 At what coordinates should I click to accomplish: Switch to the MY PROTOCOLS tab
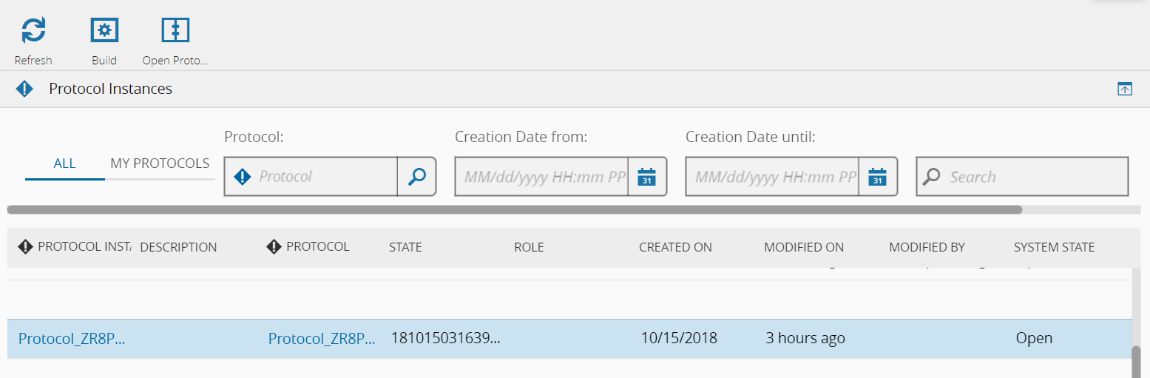(x=160, y=163)
